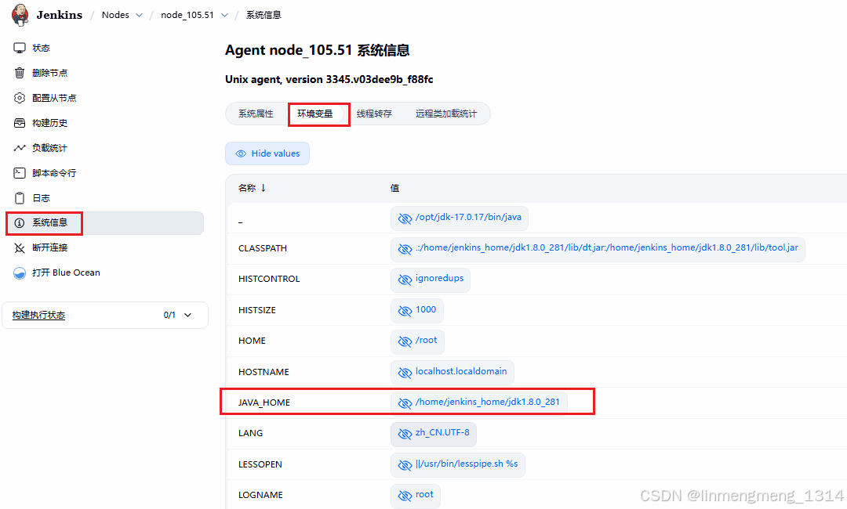
Task: Click the 日志 clipboard icon
Action: coord(20,198)
